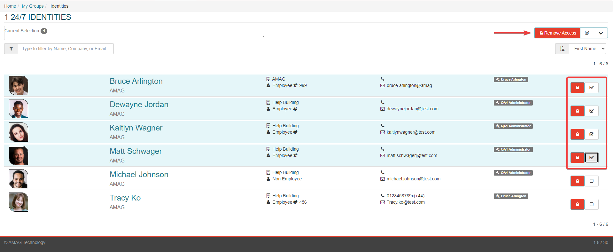613x252 pixels.
Task: Click red lock icon for Michael Johnson
Action: tap(577, 181)
